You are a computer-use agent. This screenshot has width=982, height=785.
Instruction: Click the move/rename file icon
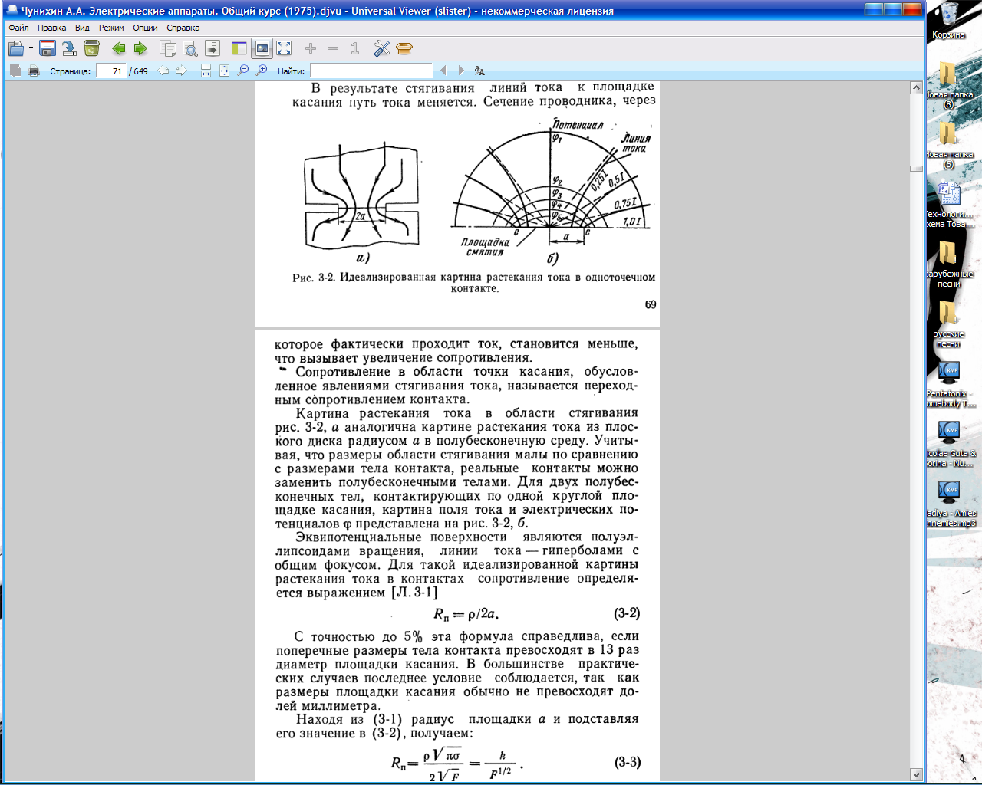click(69, 48)
